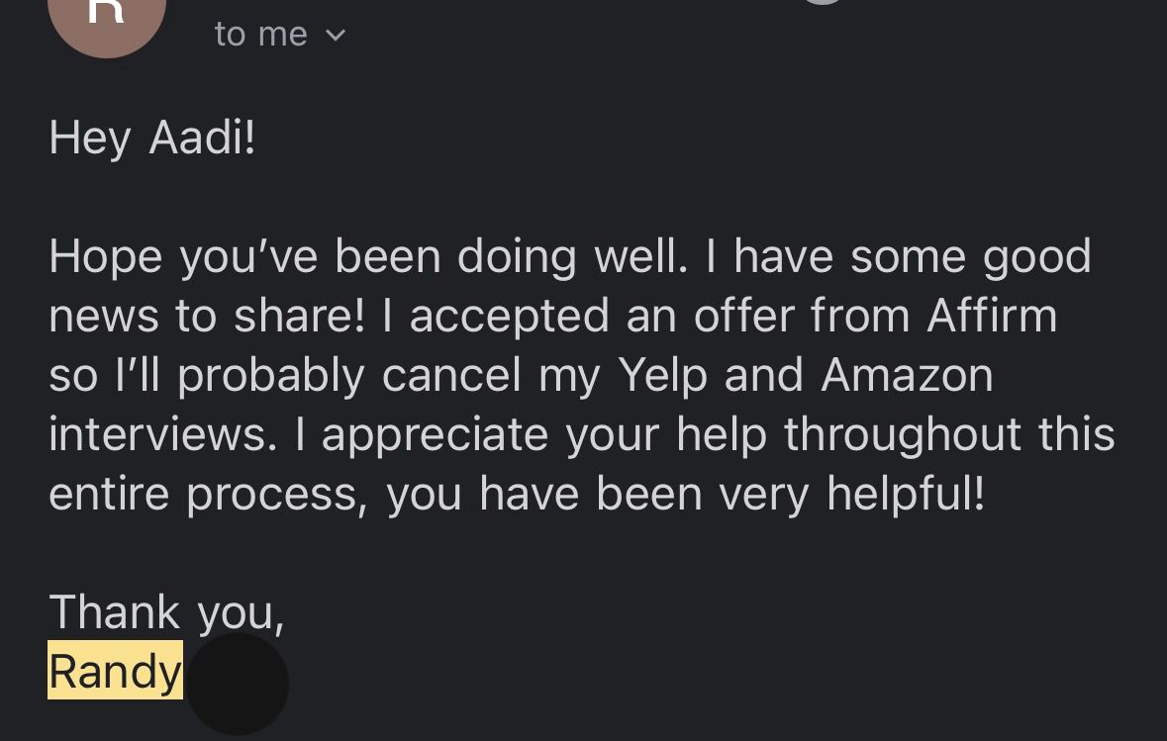Open the 'to me' recipient details
1167x741 pixels.
260,33
